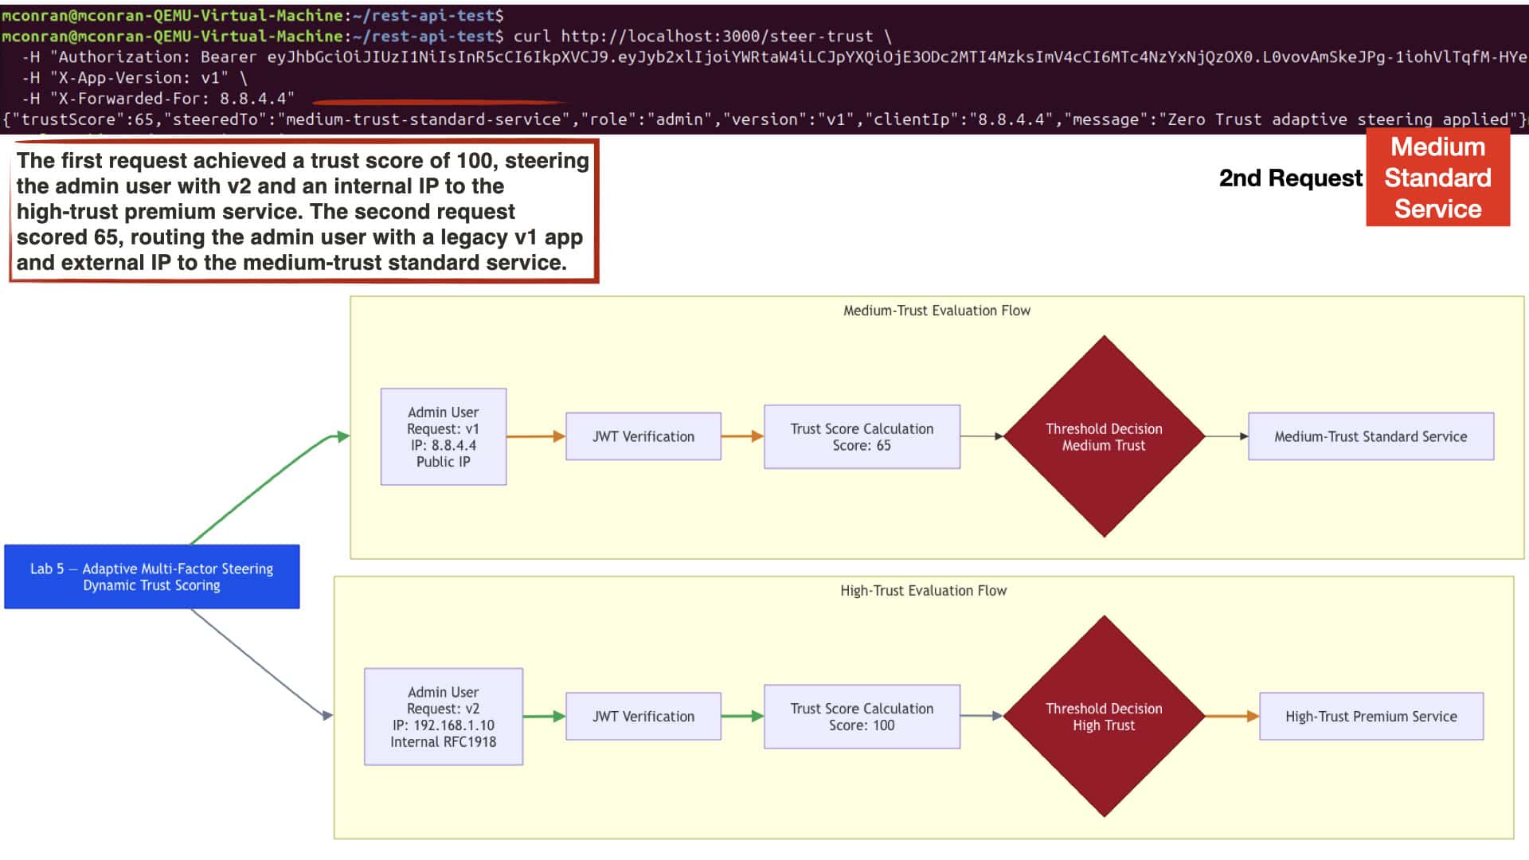Click the Threshold Decision High Trust diamond
The width and height of the screenshot is (1529, 860).
1104,717
